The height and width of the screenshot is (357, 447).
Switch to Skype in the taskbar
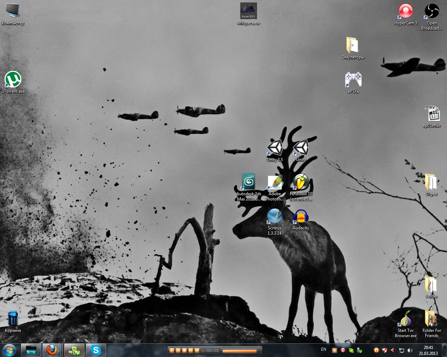point(96,350)
